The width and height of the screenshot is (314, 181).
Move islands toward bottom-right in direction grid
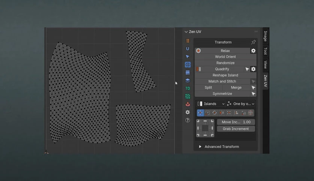[x=212, y=135]
